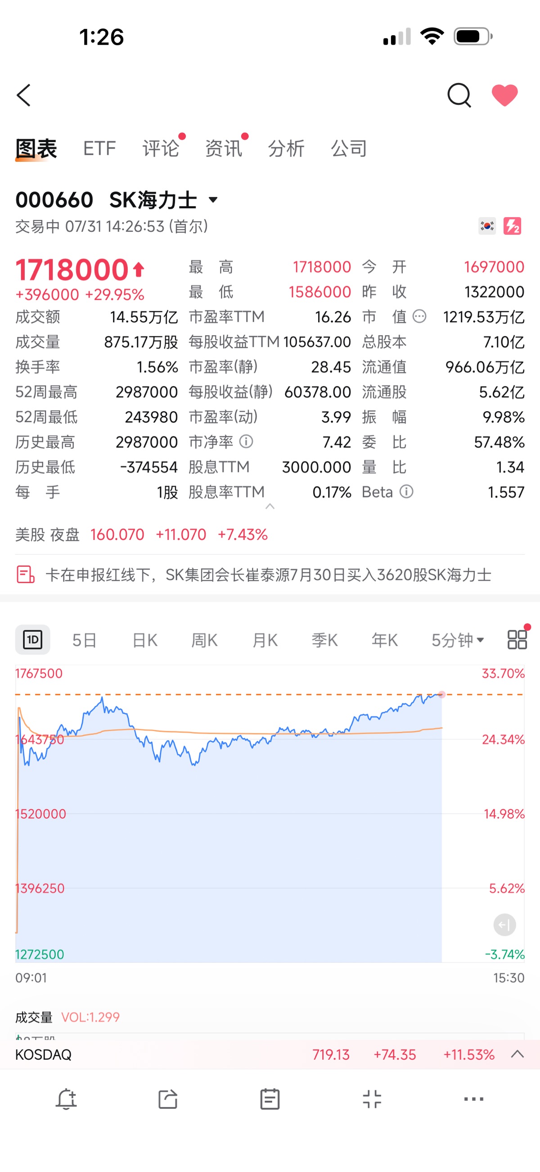
Task: Open the 资讯 tab
Action: click(x=223, y=149)
